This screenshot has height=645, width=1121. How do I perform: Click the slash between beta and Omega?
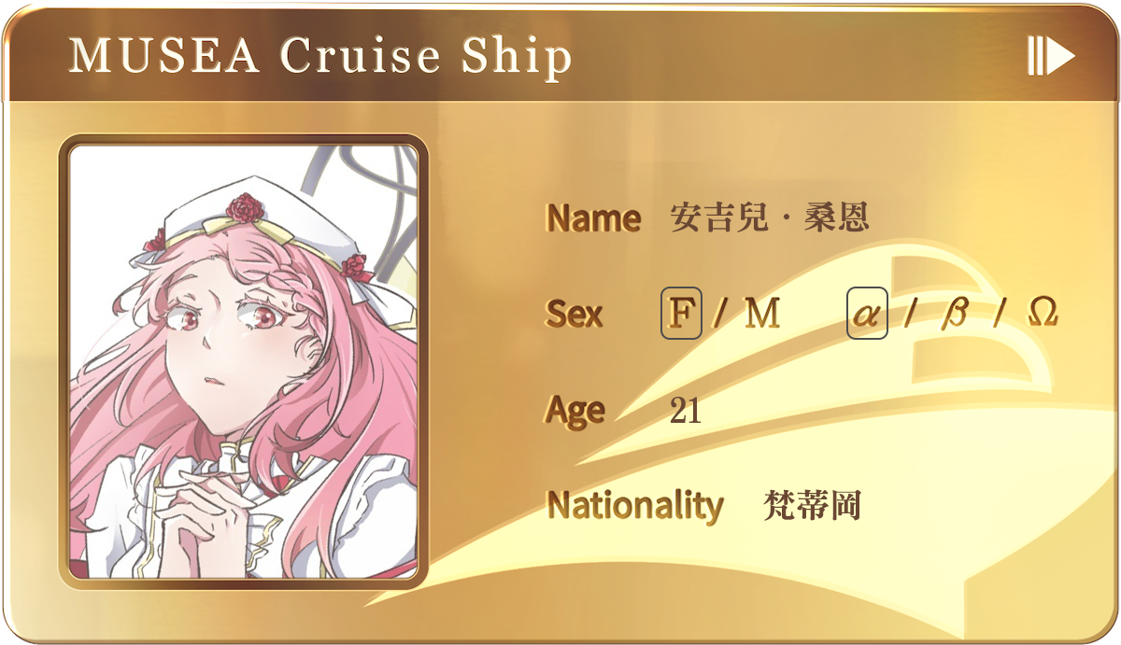point(999,314)
